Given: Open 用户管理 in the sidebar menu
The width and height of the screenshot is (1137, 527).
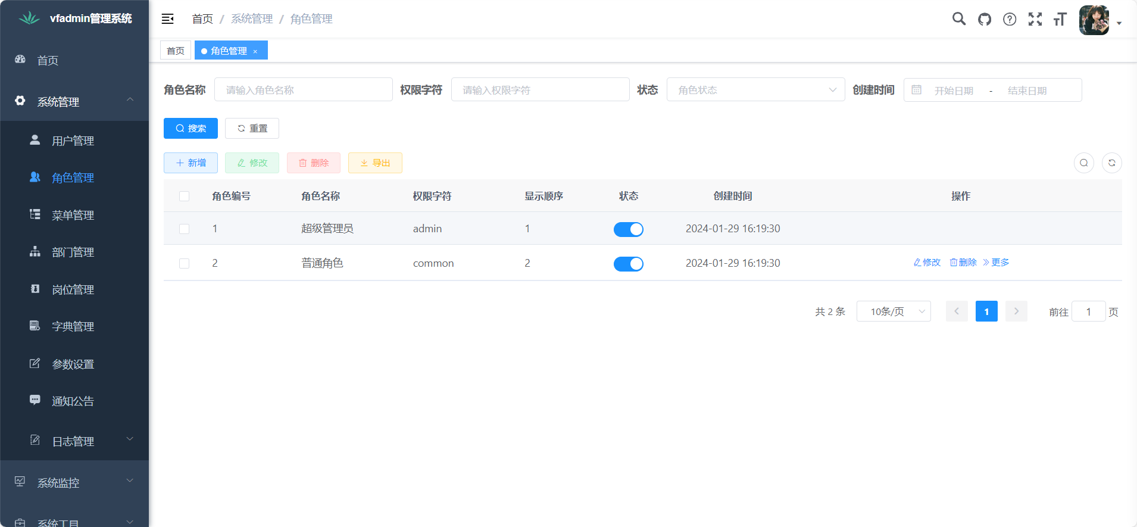Looking at the screenshot, I should 73,141.
